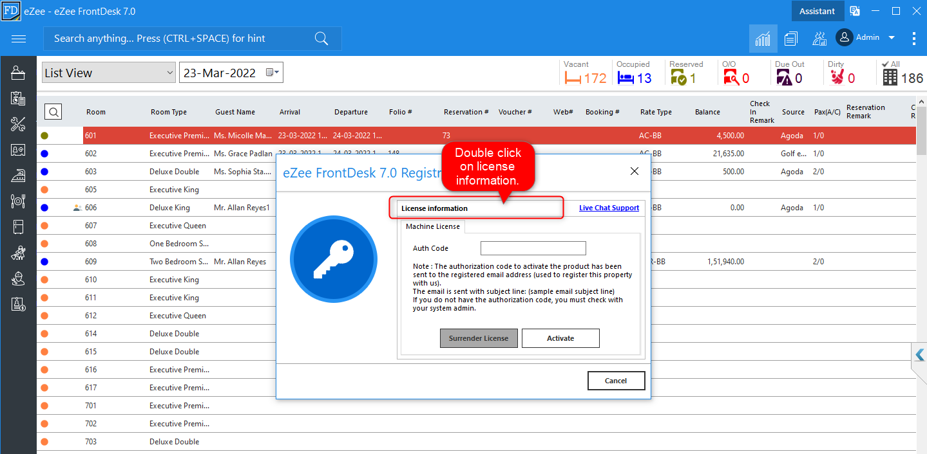
Task: Select room 614 Deluxe Double row
Action: tap(477, 334)
